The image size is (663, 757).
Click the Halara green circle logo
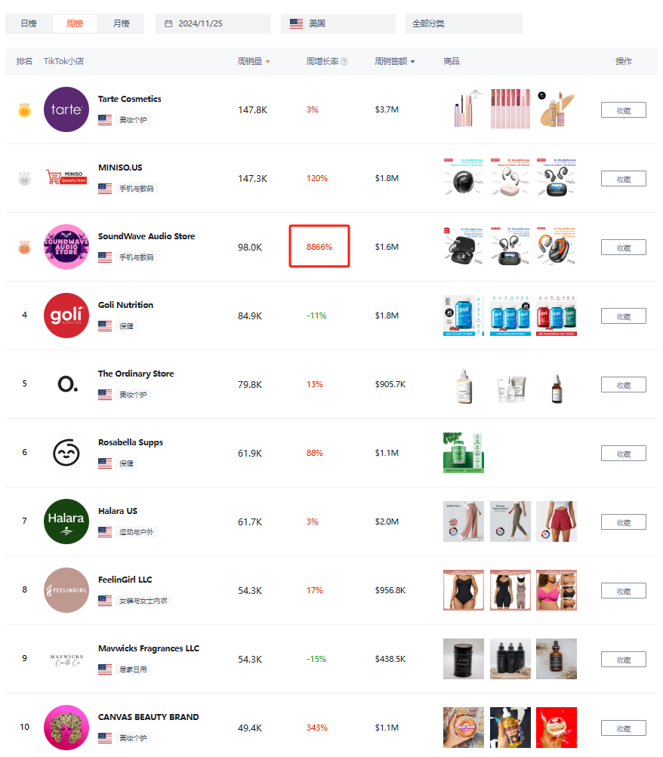point(66,522)
